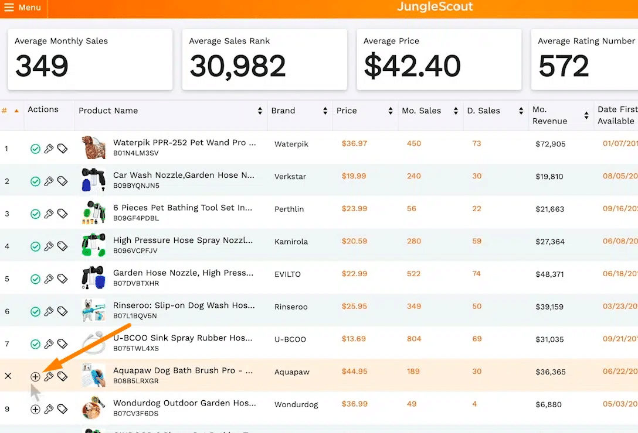Click the tag icon for Aquapaw row

[62, 377]
